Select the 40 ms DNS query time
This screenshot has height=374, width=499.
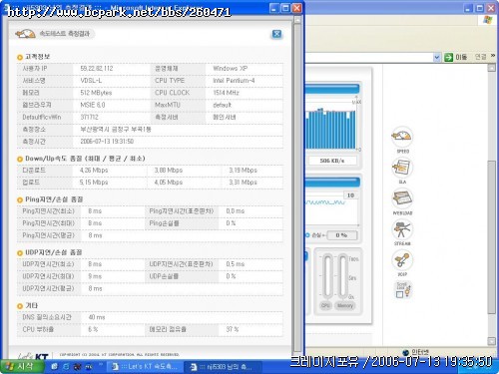tap(97, 317)
